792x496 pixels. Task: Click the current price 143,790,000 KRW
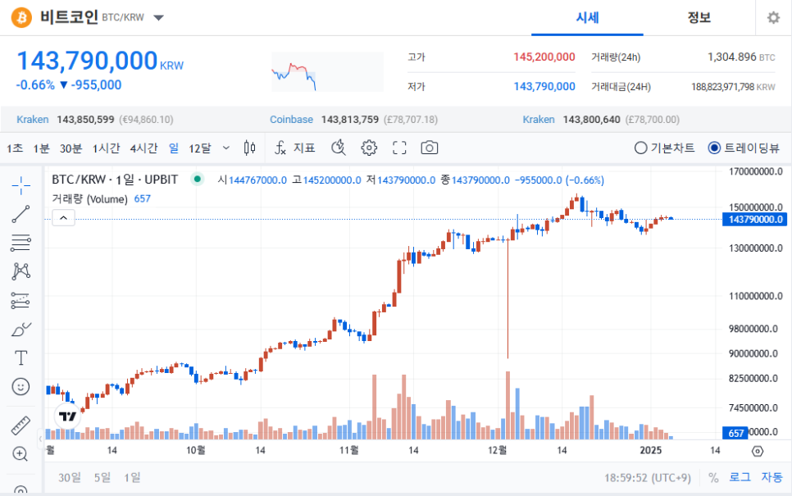[100, 61]
